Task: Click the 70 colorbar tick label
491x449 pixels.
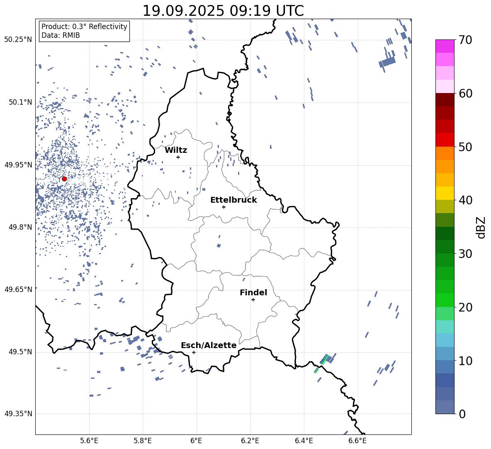Action: [465, 40]
